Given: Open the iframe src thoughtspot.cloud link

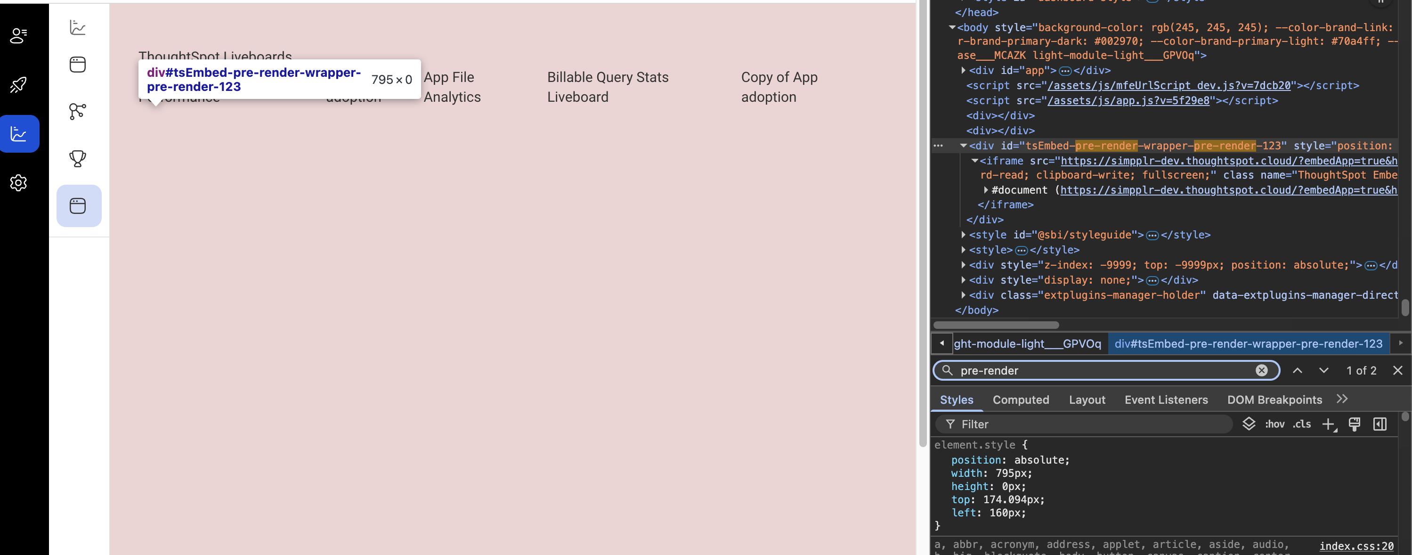Looking at the screenshot, I should [x=1229, y=161].
